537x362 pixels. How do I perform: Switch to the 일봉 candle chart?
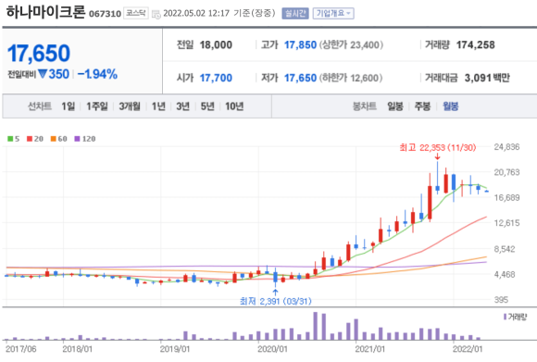[394, 106]
